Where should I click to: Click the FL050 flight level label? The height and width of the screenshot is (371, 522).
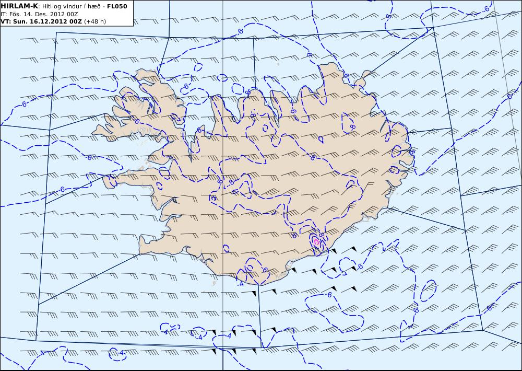pyautogui.click(x=117, y=6)
